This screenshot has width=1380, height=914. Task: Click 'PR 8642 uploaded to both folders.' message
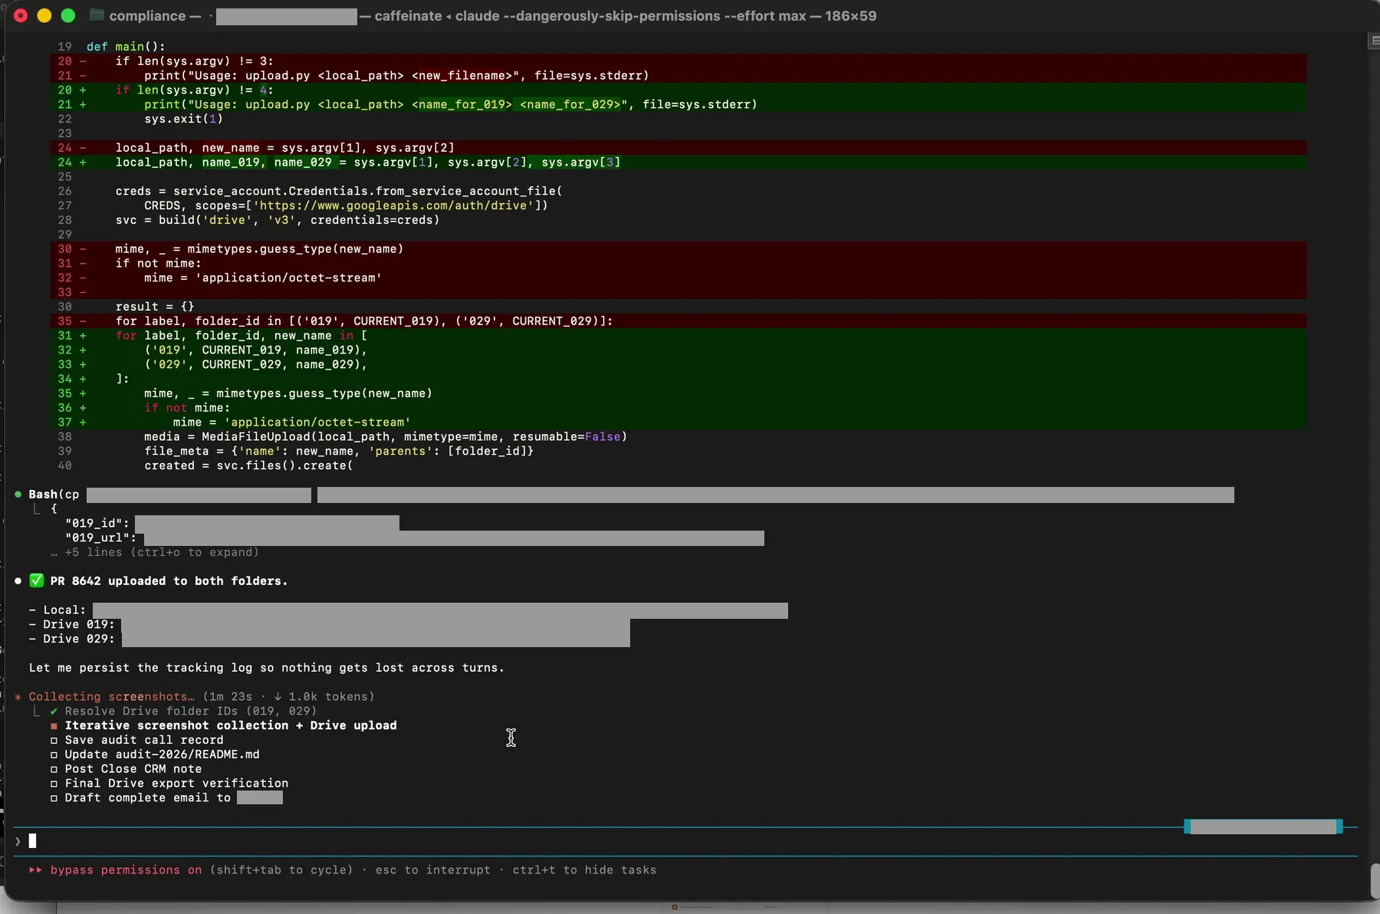[169, 580]
